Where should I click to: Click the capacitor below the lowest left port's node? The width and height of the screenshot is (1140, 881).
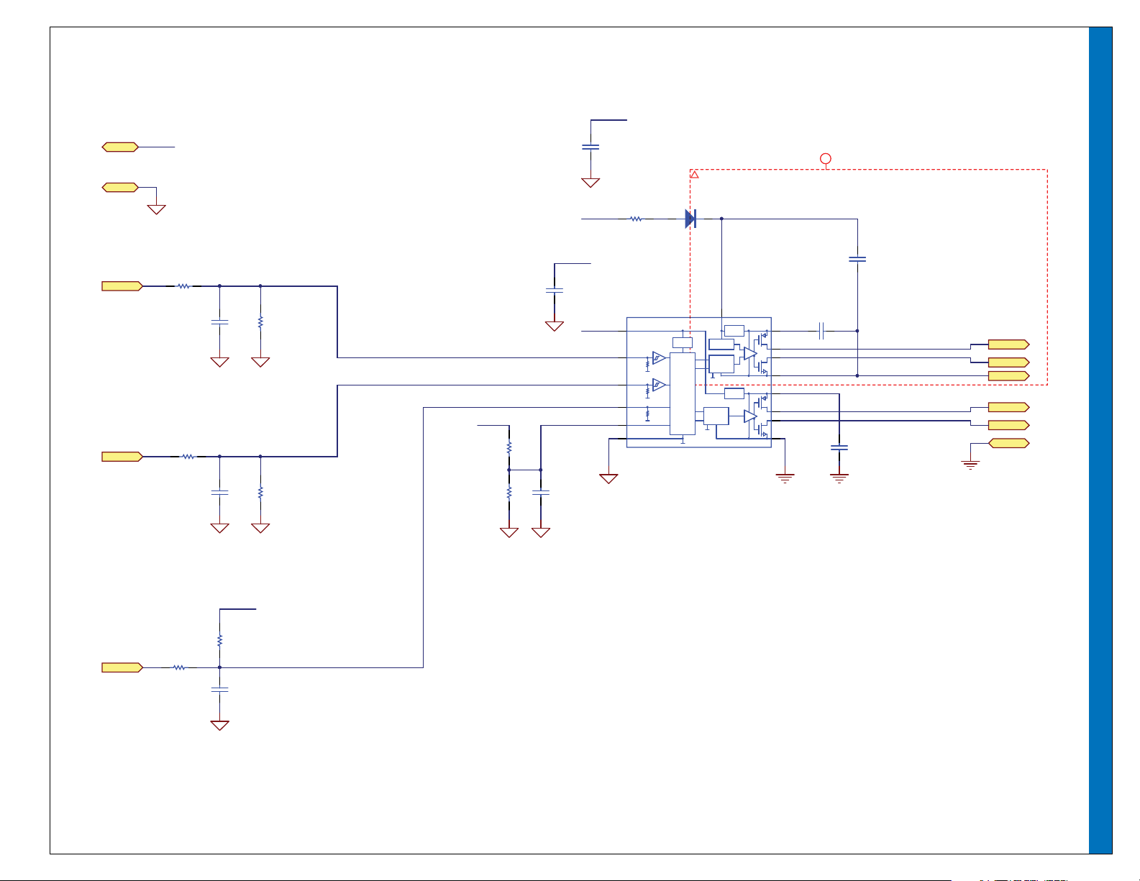[x=219, y=690]
